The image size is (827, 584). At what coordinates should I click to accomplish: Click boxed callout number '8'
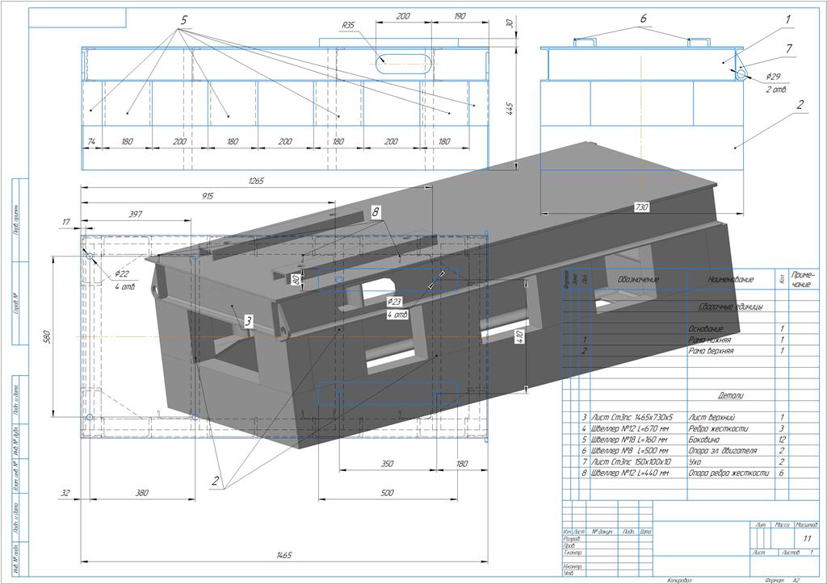pos(375,212)
